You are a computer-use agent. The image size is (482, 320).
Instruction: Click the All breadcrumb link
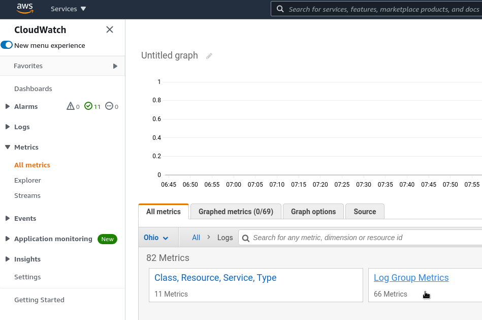click(x=196, y=238)
